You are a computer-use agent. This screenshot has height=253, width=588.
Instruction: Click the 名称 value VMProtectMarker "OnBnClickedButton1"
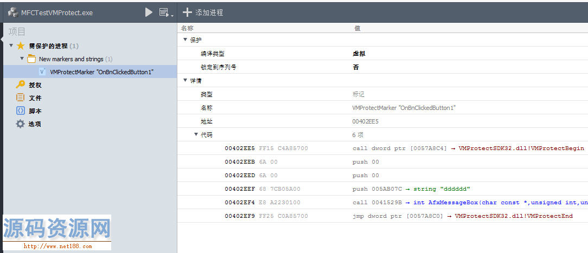pos(404,108)
